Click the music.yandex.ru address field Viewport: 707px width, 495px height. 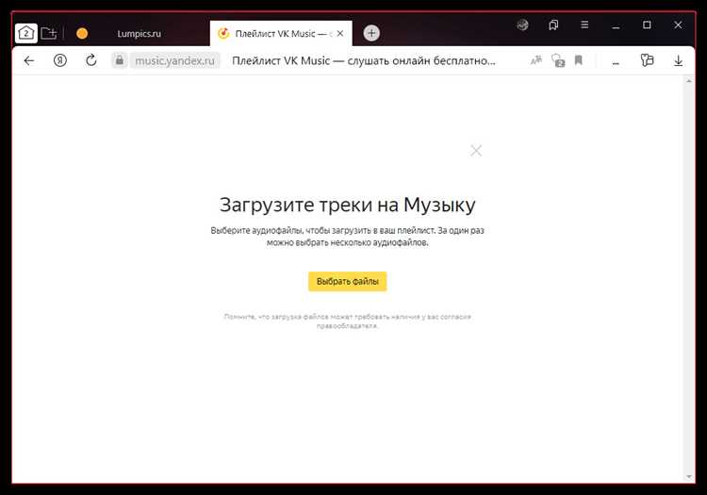coord(175,60)
